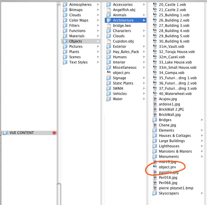This screenshot has width=207, height=205.
Task: Click the Color Maps folder icon
Action: pos(65,20)
